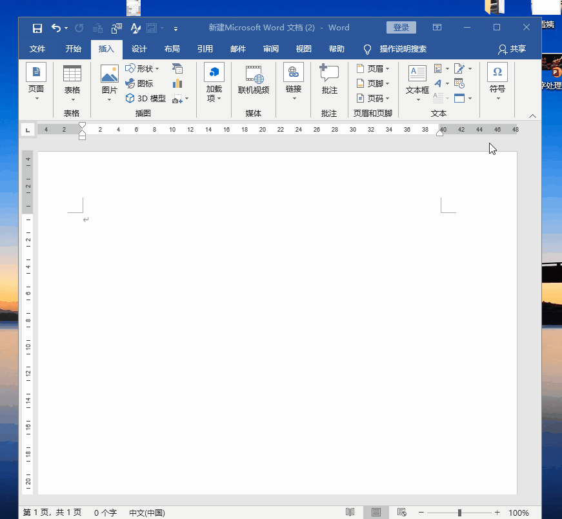This screenshot has width=562, height=519.
Task: Click the Share (共享) button
Action: click(512, 49)
